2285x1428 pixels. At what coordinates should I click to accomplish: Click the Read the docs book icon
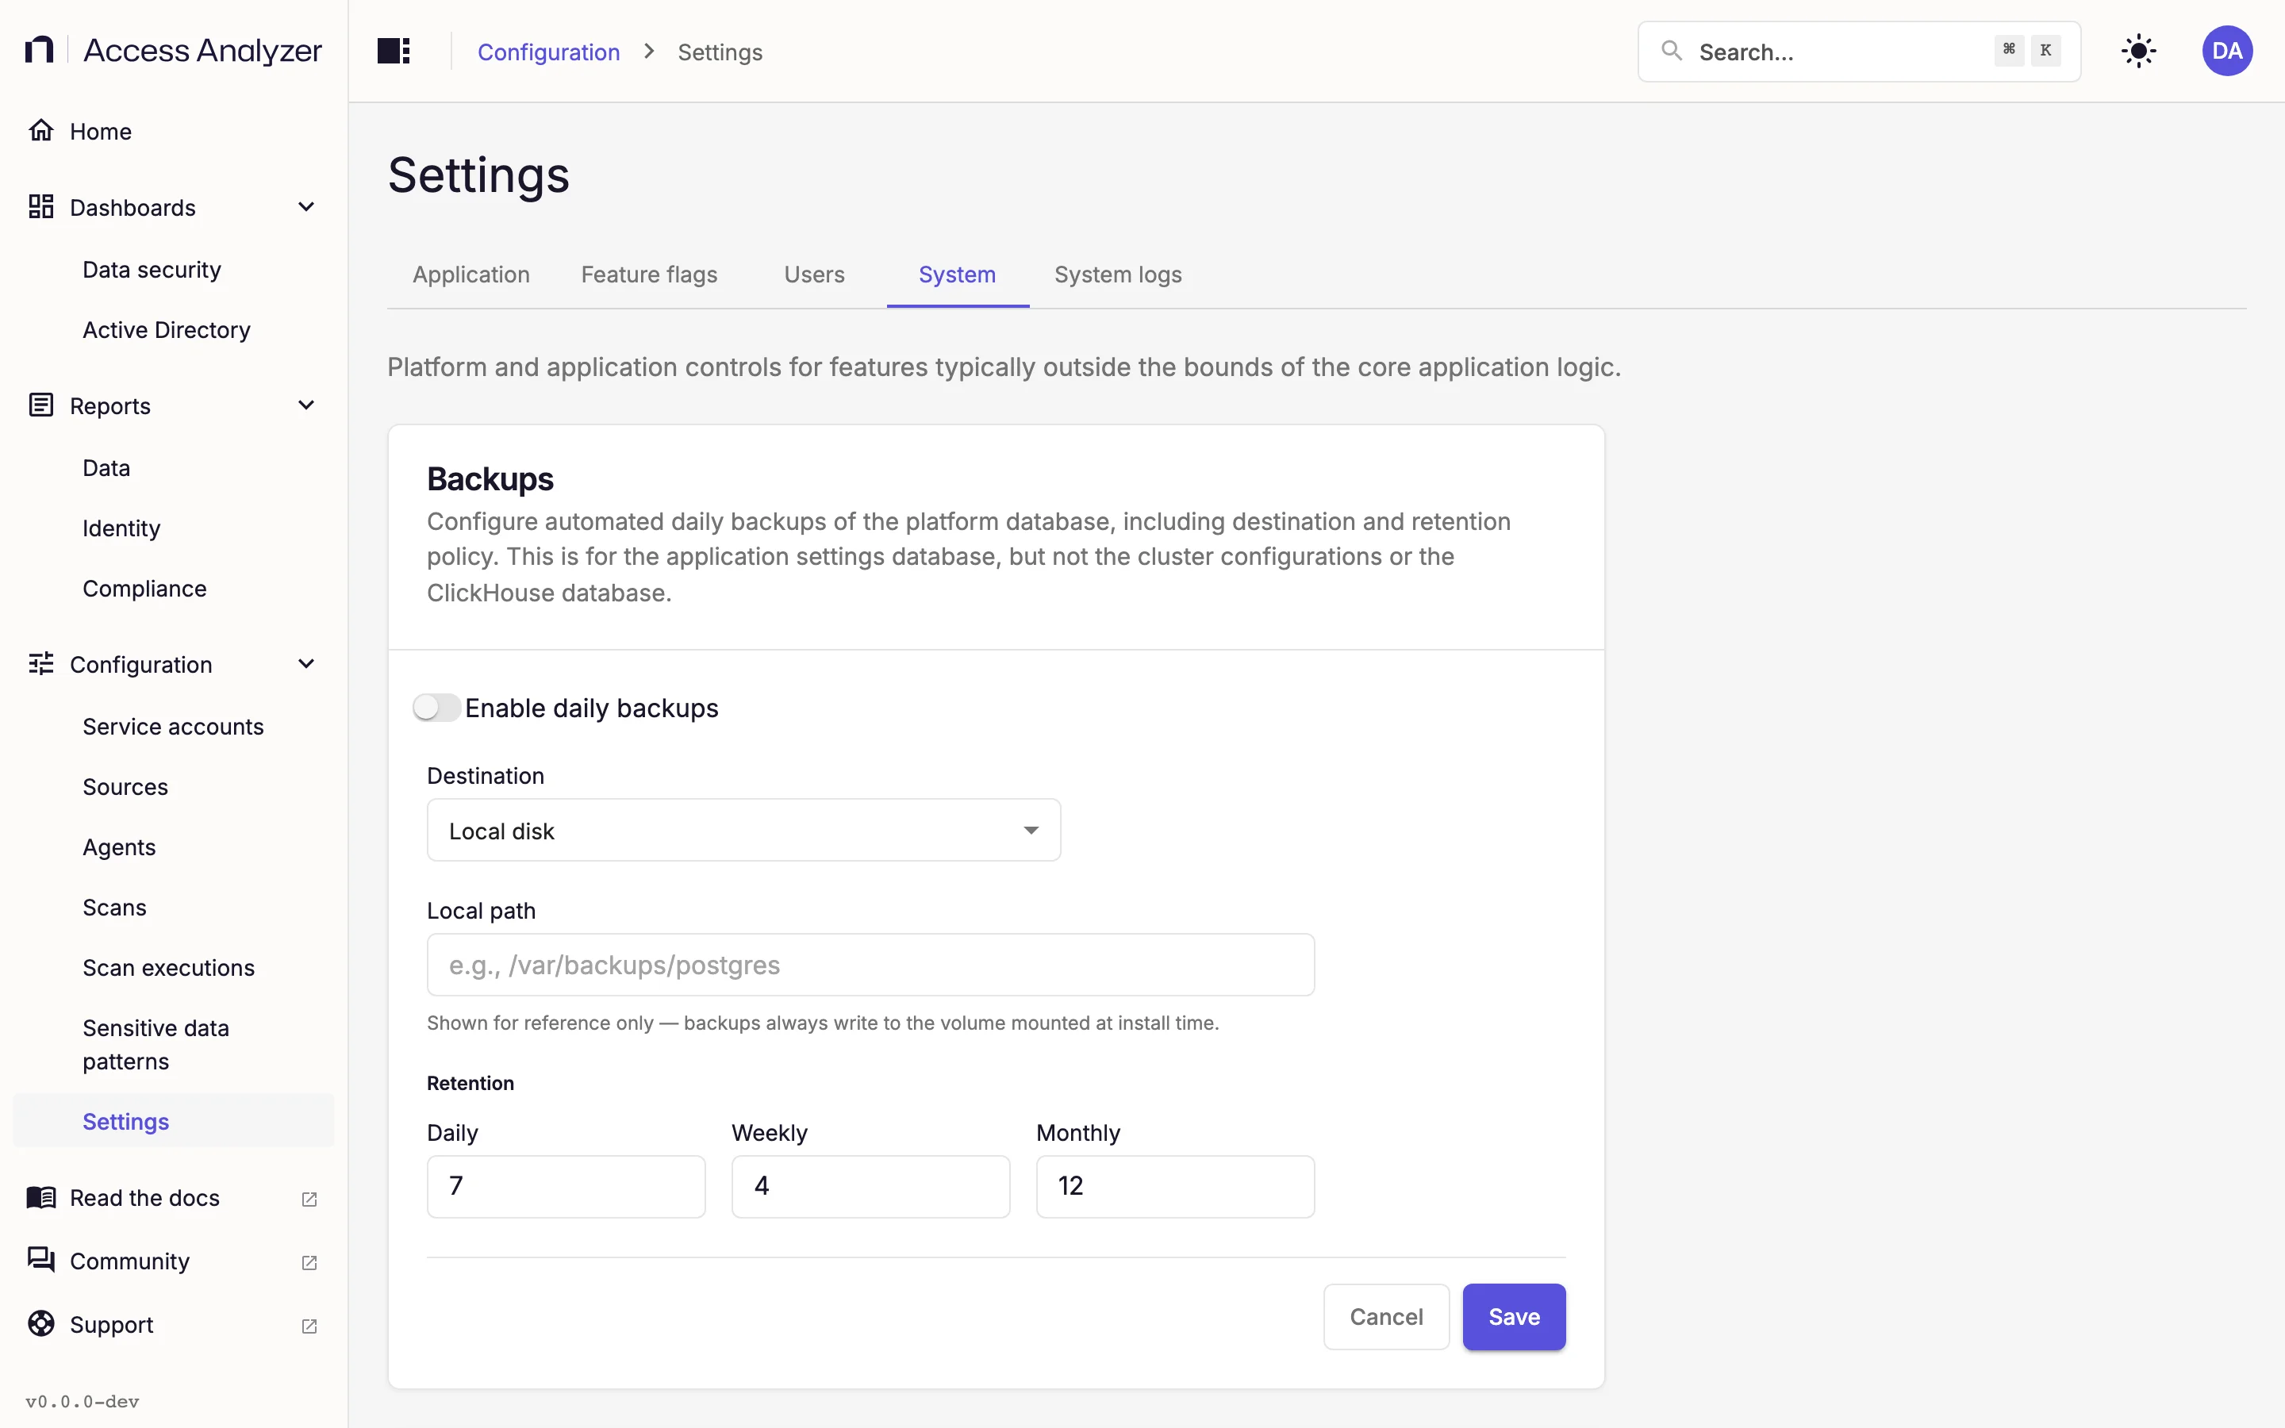[x=40, y=1198]
